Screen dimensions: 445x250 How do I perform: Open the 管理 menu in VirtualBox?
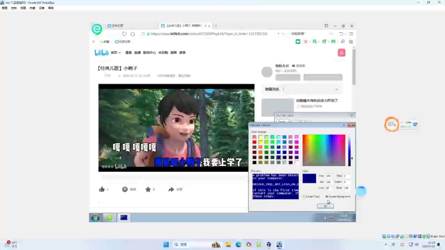(x=4, y=8)
